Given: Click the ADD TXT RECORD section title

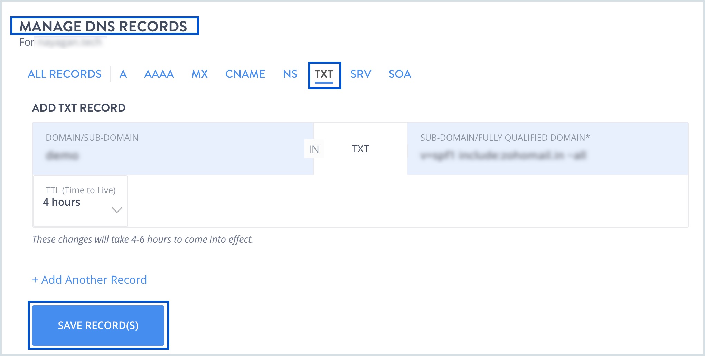Looking at the screenshot, I should coord(79,108).
